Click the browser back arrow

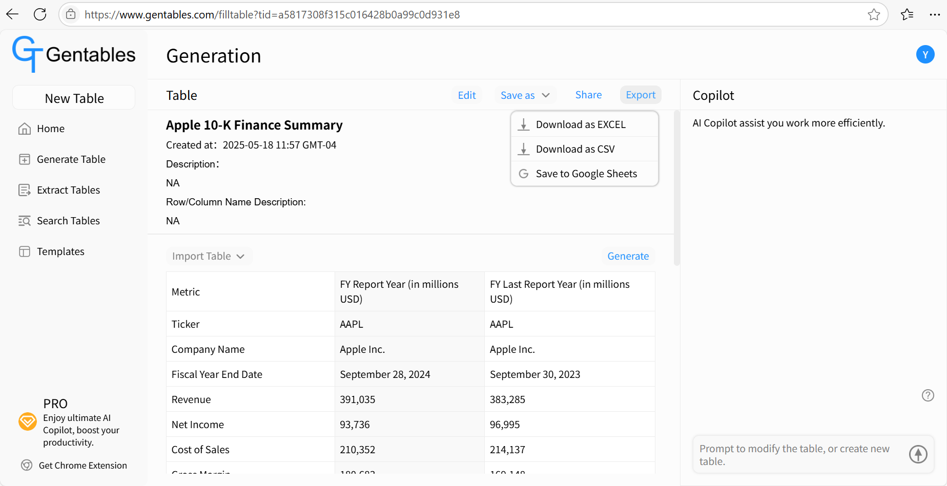tap(12, 14)
